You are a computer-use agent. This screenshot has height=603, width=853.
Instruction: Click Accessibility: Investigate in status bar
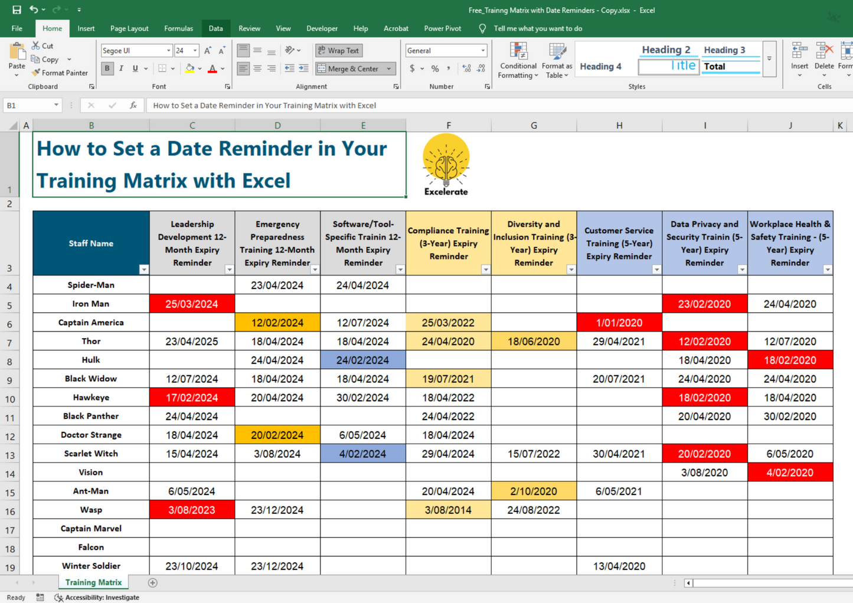pos(97,598)
